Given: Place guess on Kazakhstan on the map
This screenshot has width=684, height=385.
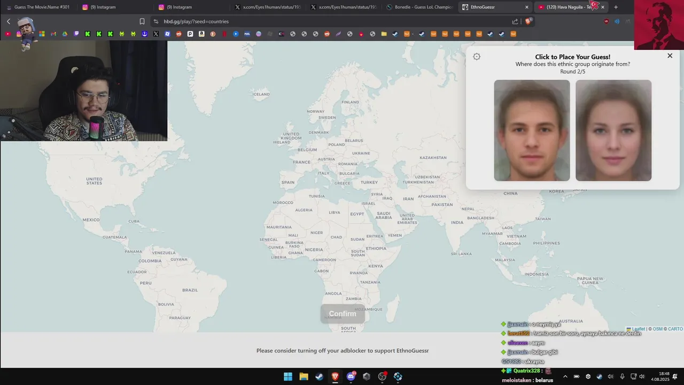Looking at the screenshot, I should 433,158.
